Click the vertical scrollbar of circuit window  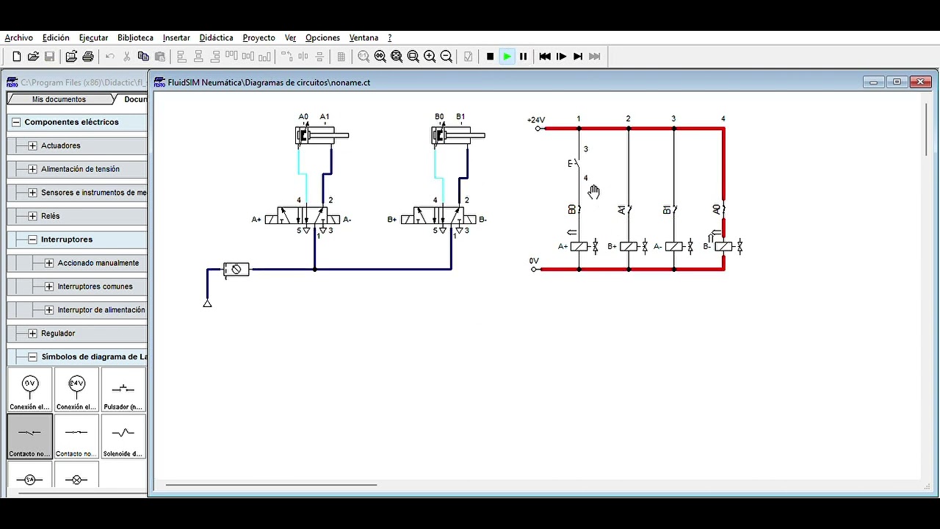tap(928, 129)
